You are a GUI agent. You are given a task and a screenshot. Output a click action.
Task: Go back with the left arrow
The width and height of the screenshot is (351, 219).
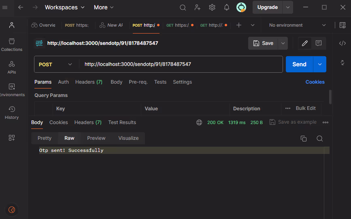point(21,7)
